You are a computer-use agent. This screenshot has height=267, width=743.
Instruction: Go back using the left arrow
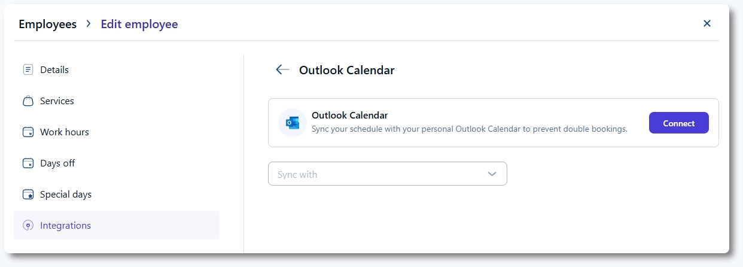click(282, 70)
